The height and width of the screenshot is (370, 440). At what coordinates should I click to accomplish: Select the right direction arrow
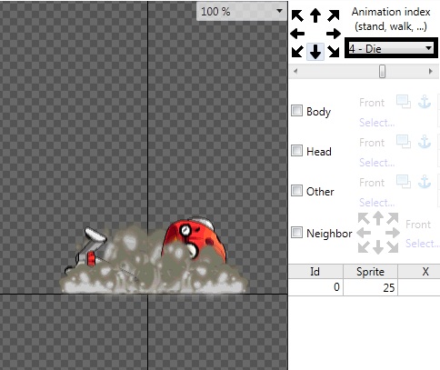tap(334, 34)
